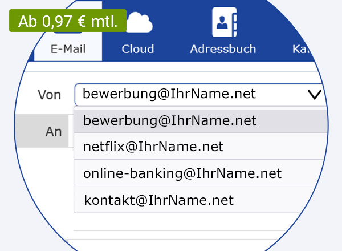
Task: Click the Von label
Action: 49,95
